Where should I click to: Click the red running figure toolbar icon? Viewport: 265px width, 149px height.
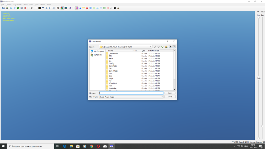pos(25,8)
